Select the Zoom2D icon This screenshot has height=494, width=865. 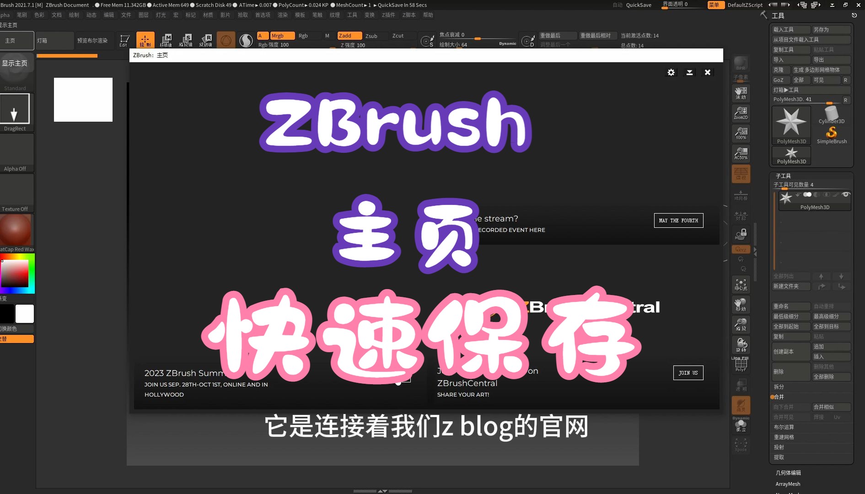pyautogui.click(x=741, y=113)
